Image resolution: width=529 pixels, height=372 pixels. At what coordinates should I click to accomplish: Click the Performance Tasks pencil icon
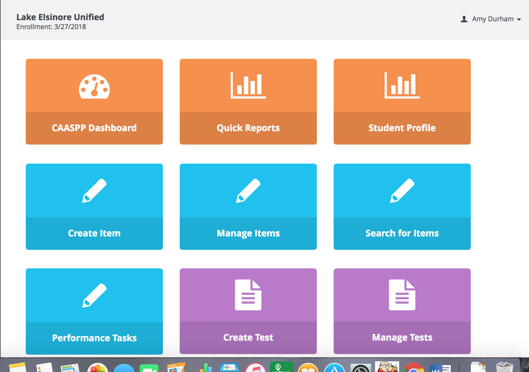[x=94, y=295]
